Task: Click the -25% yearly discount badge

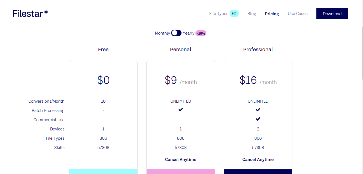Action: coord(201,33)
